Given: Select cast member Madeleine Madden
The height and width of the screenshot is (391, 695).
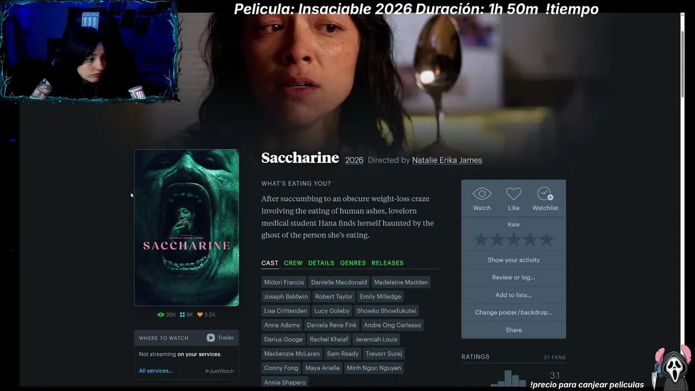Looking at the screenshot, I should pyautogui.click(x=401, y=282).
